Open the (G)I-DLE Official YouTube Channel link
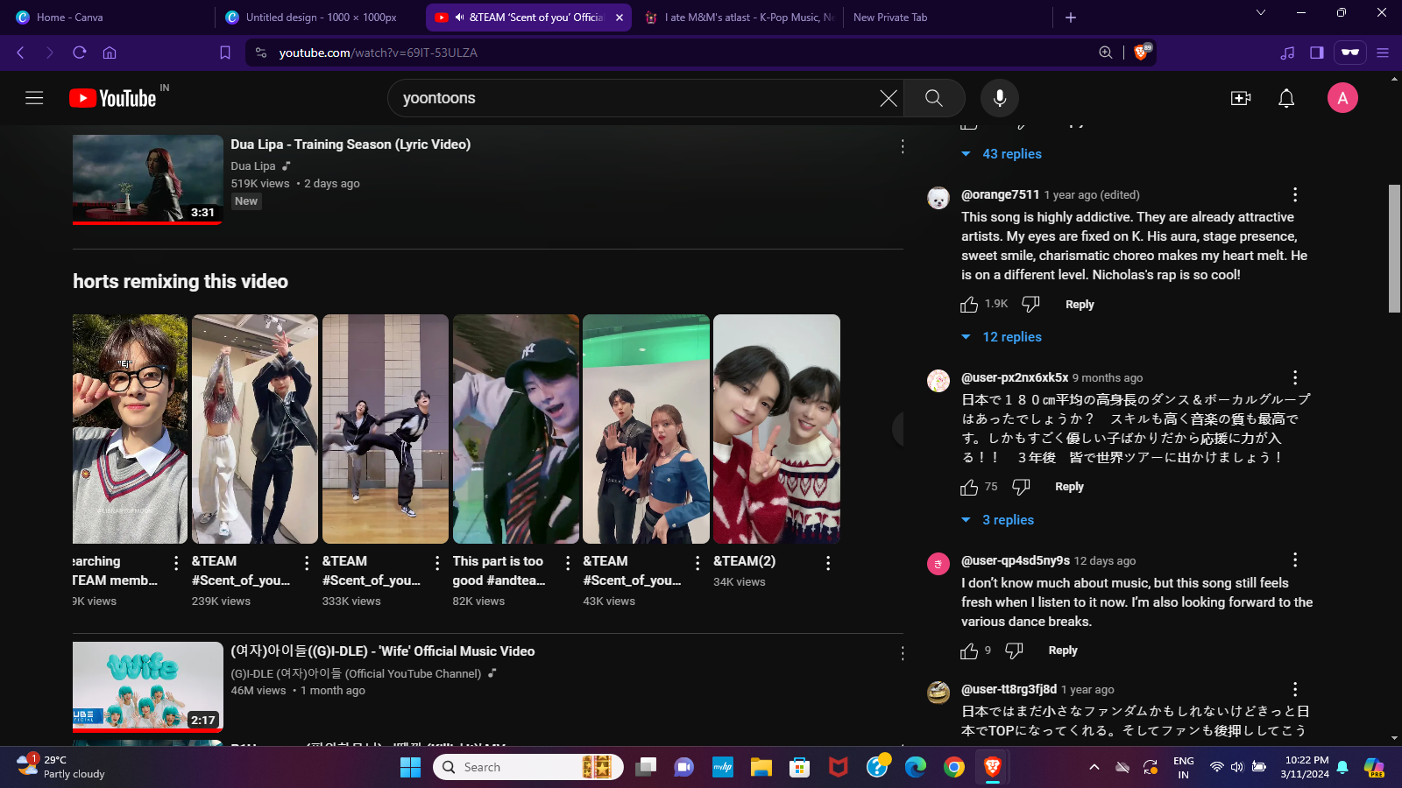1402x788 pixels. pyautogui.click(x=356, y=674)
